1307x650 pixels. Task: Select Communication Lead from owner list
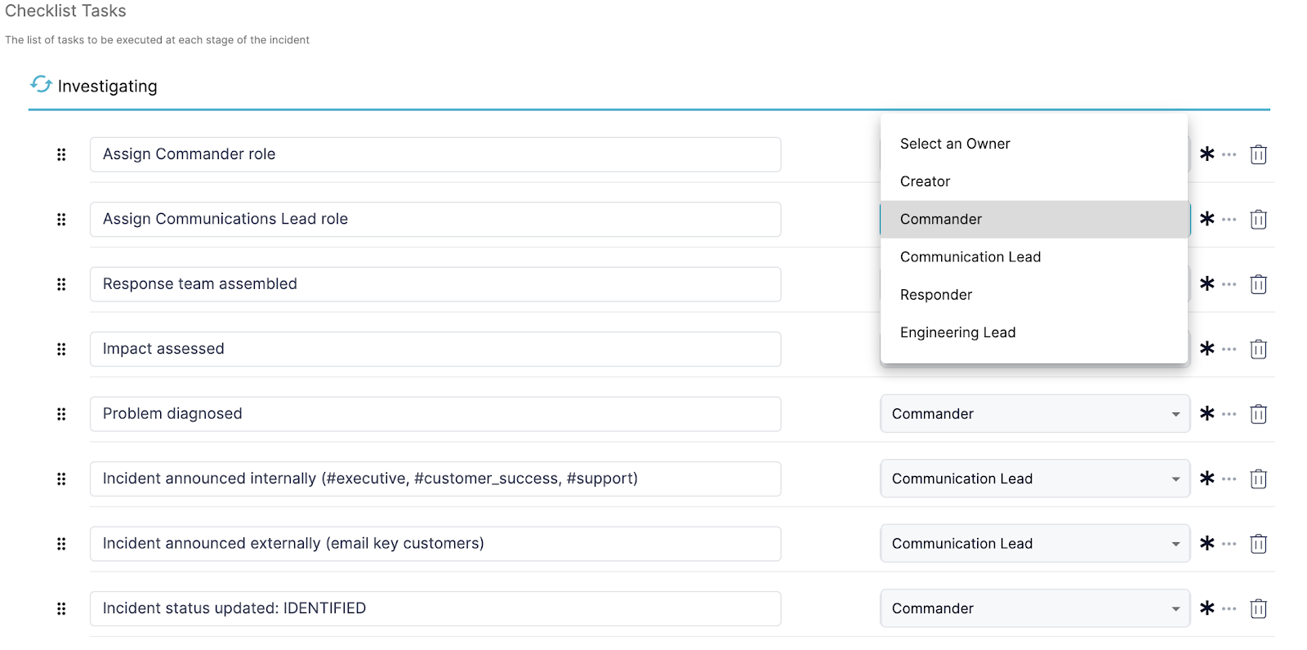pyautogui.click(x=970, y=257)
